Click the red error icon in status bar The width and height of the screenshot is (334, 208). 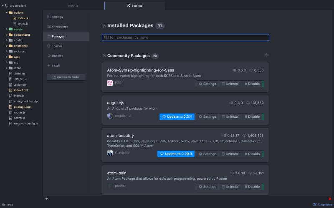[x=330, y=199]
